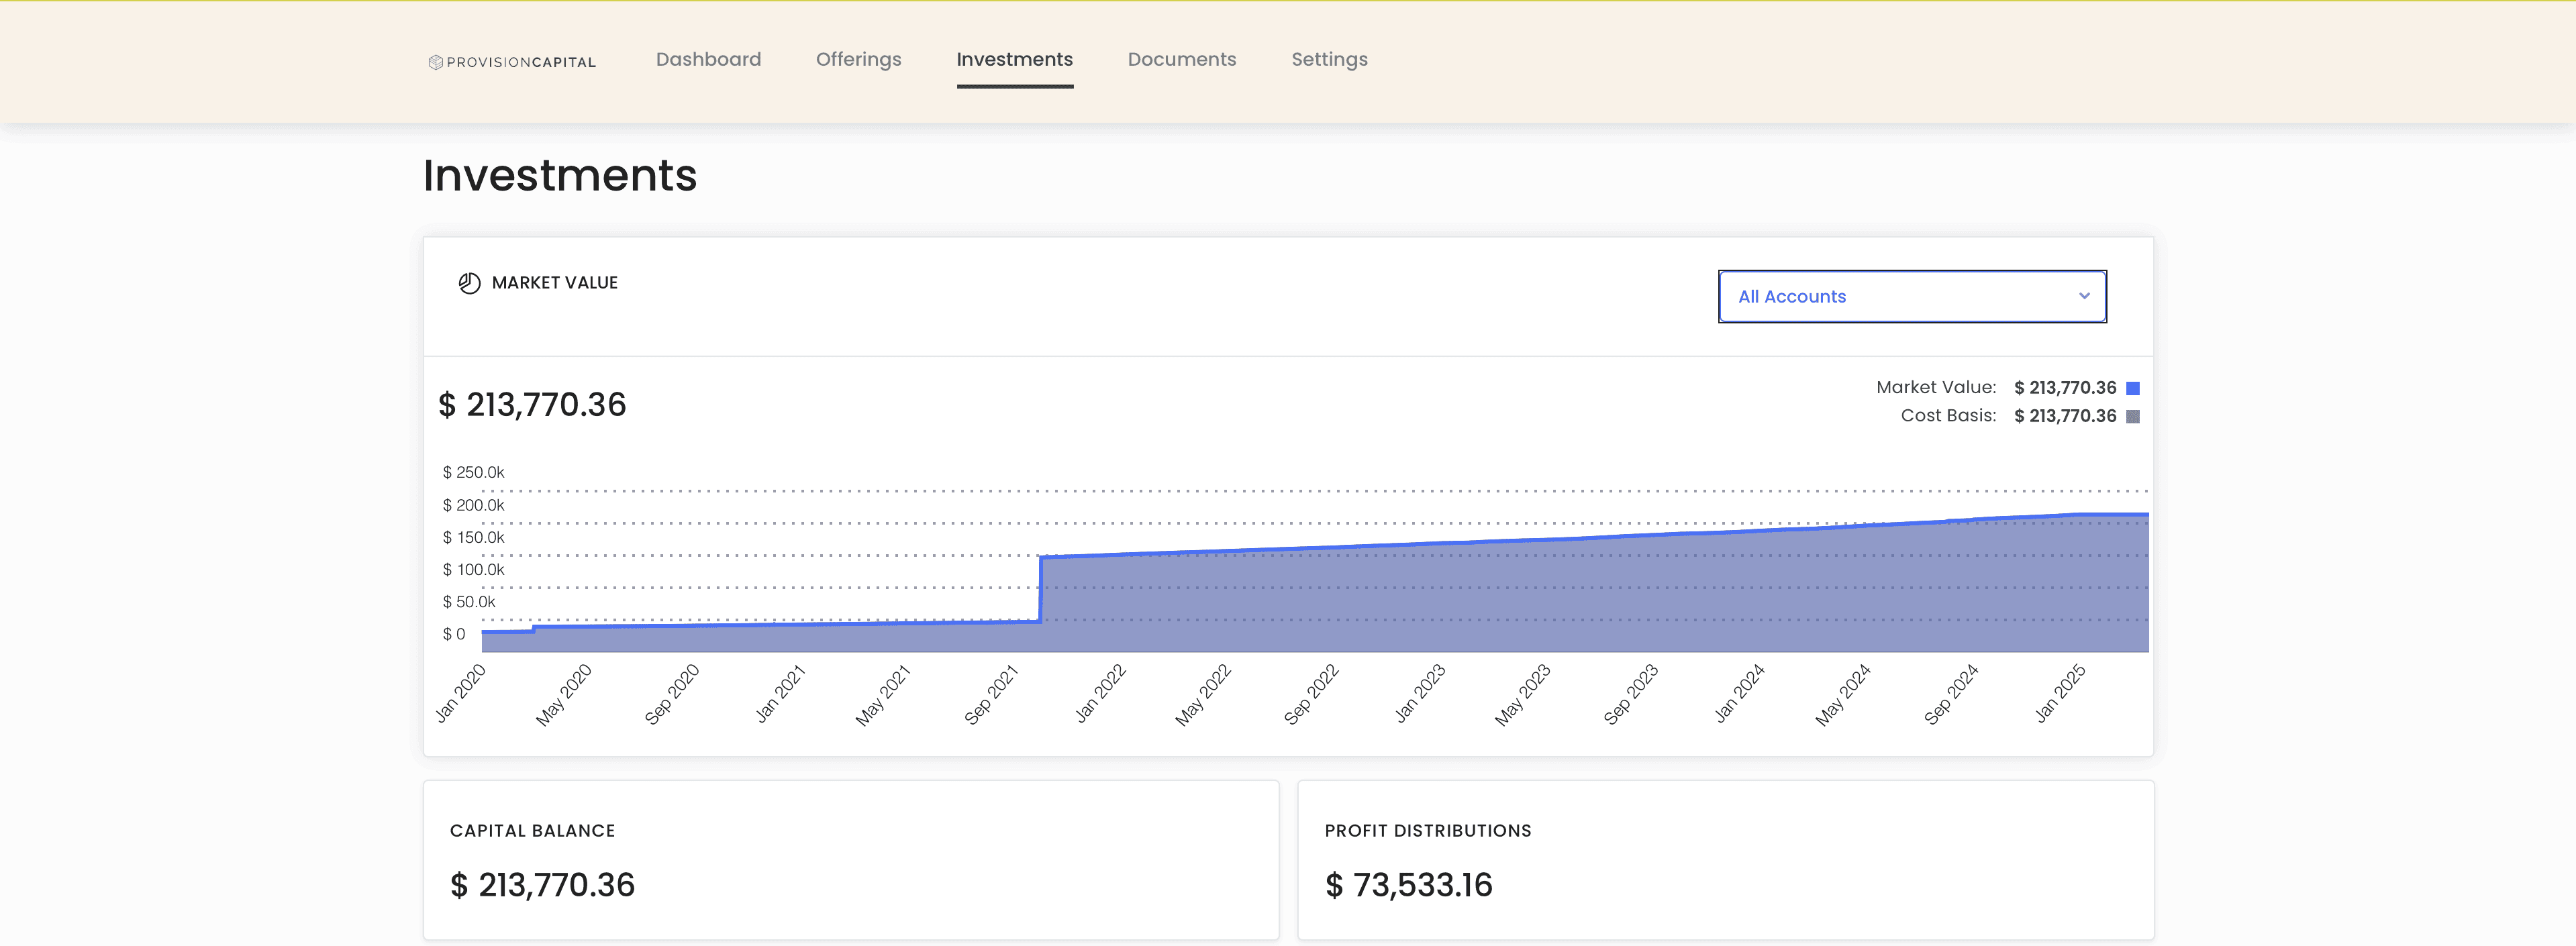Click the Capital Balance card
This screenshot has width=2576, height=946.
coord(850,860)
